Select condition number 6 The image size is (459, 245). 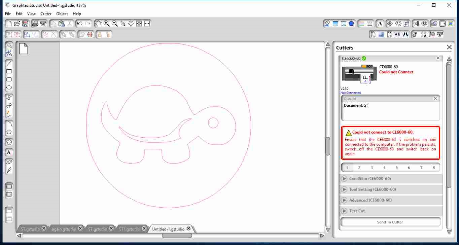click(x=409, y=168)
